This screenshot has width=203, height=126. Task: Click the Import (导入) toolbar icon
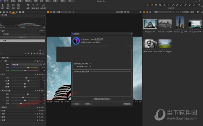[x=3, y=5]
